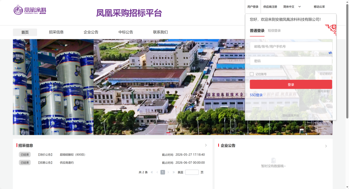The image size is (349, 189).
Task: Open 超细硫酸钡（800目） inquiry notice
Action: click(73, 155)
